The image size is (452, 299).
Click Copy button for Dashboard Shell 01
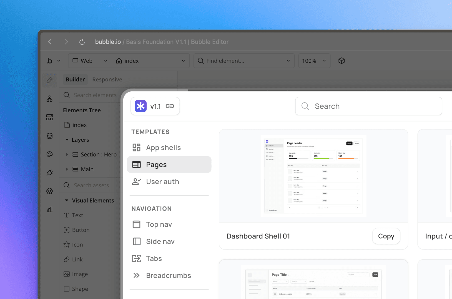(386, 236)
